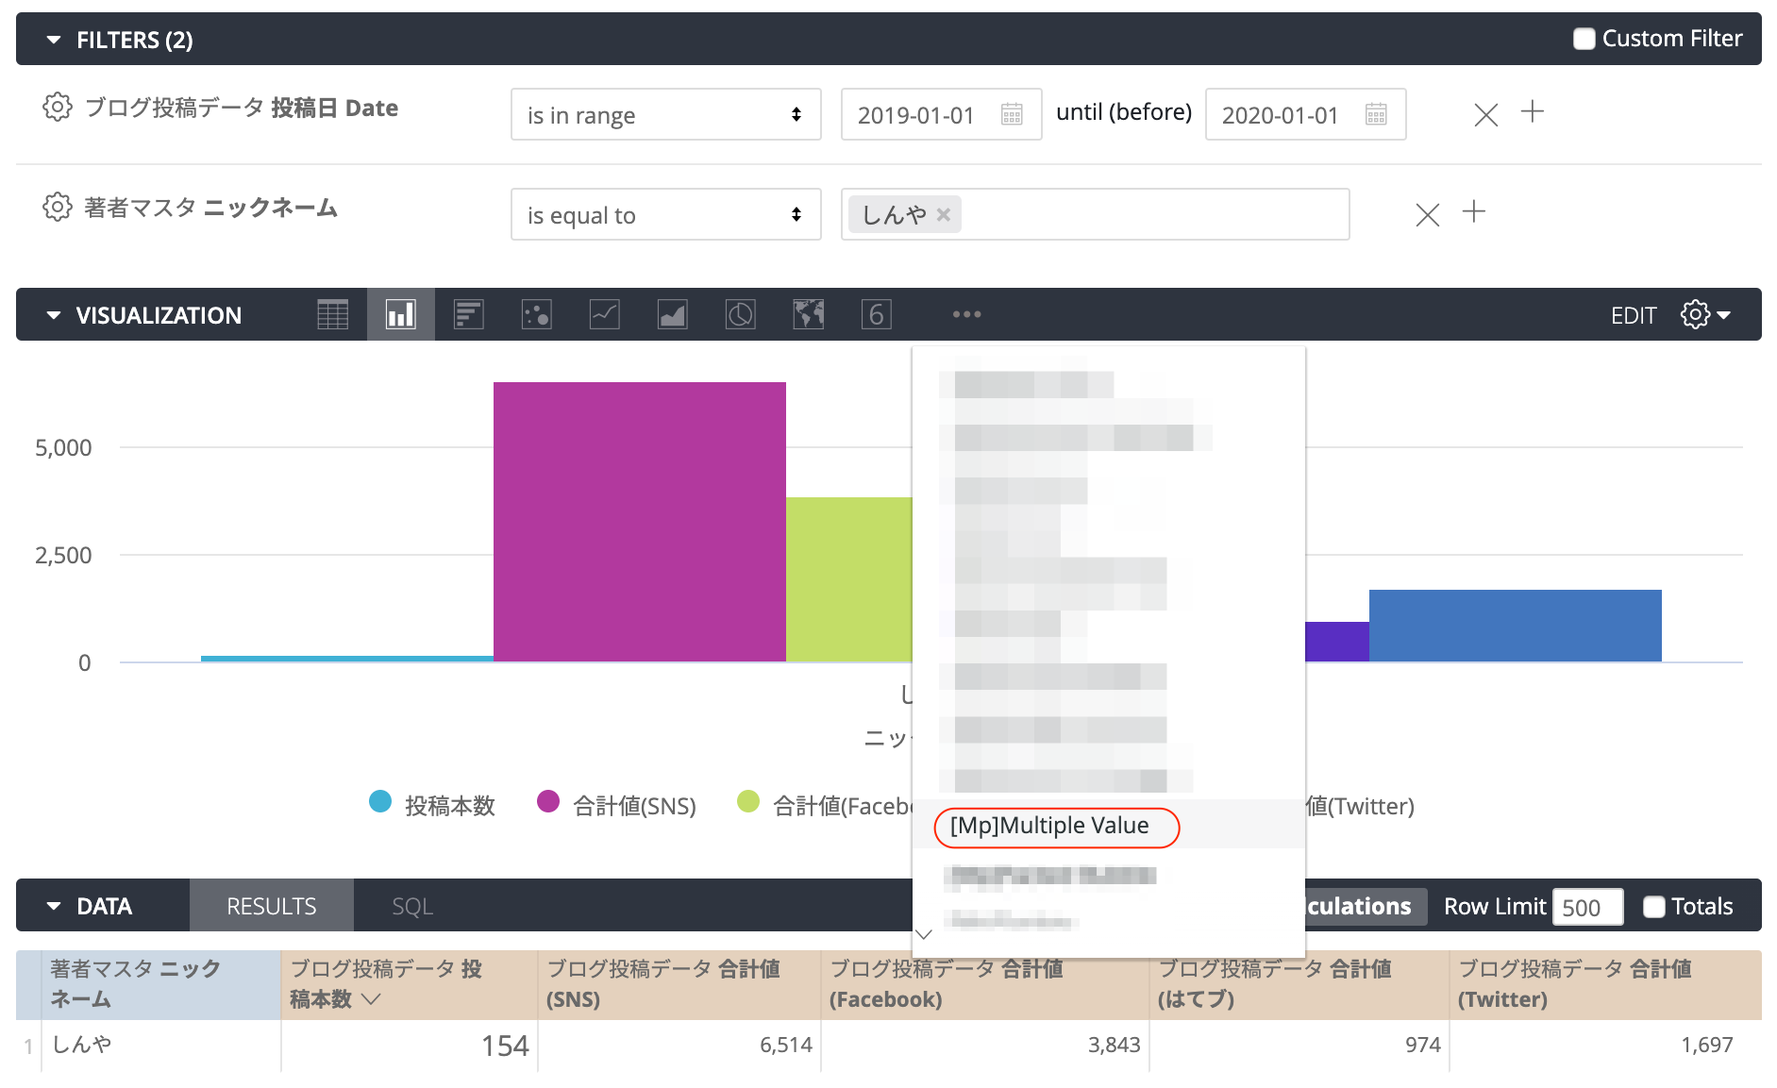This screenshot has width=1777, height=1088.
Task: Switch to the line chart visualization
Action: tap(604, 314)
